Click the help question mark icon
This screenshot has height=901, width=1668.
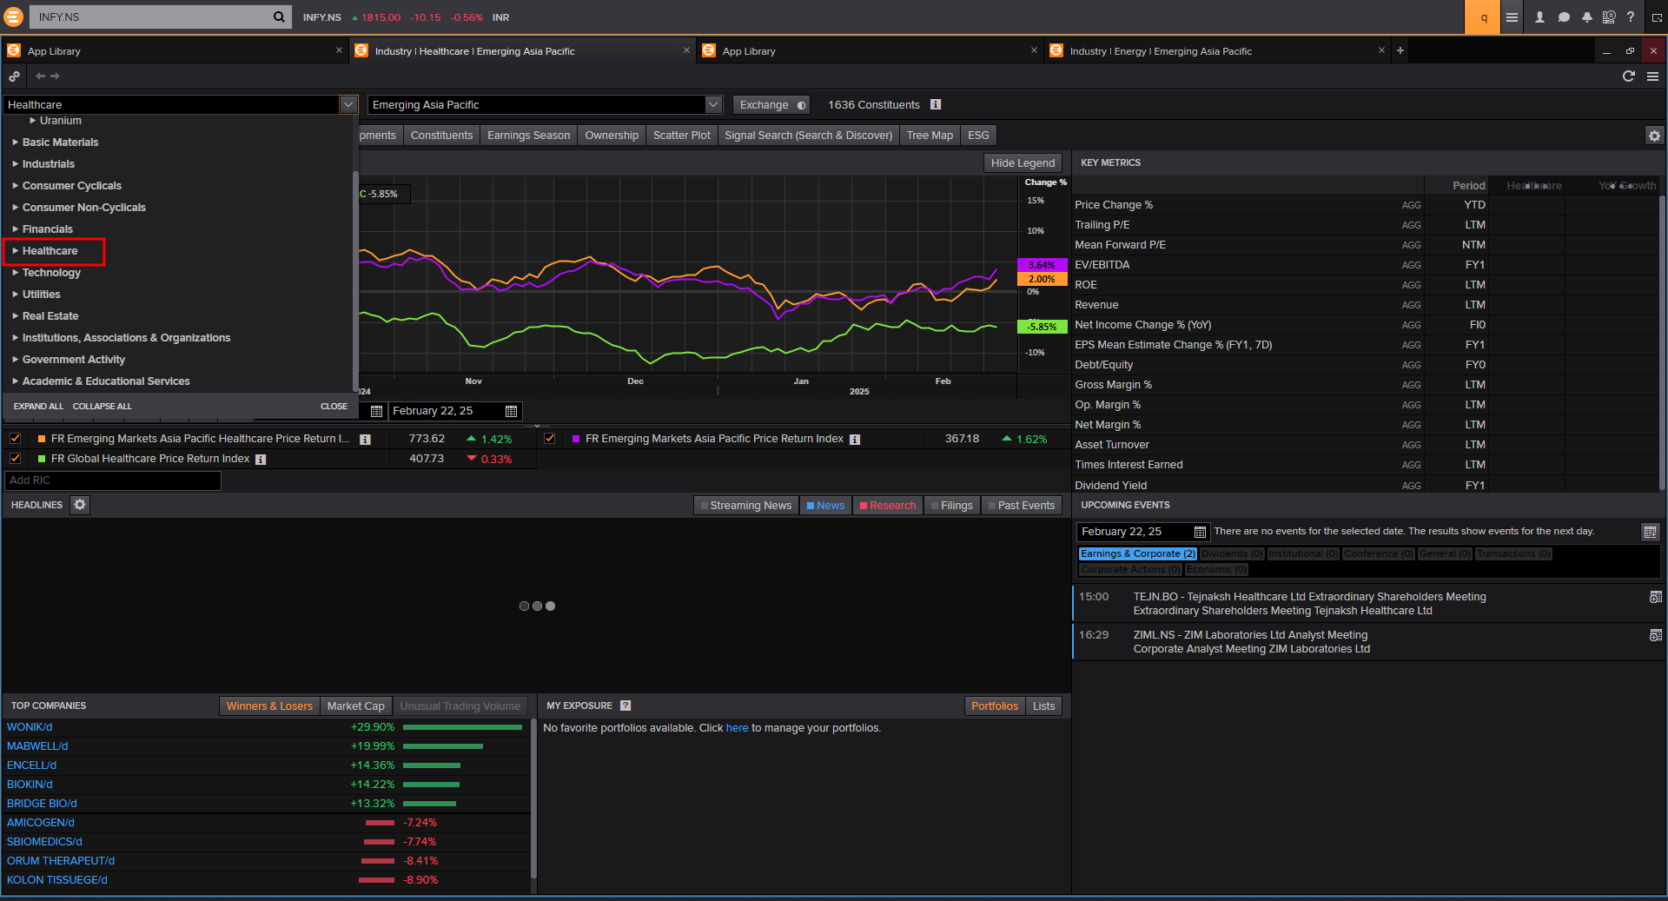pyautogui.click(x=1631, y=17)
